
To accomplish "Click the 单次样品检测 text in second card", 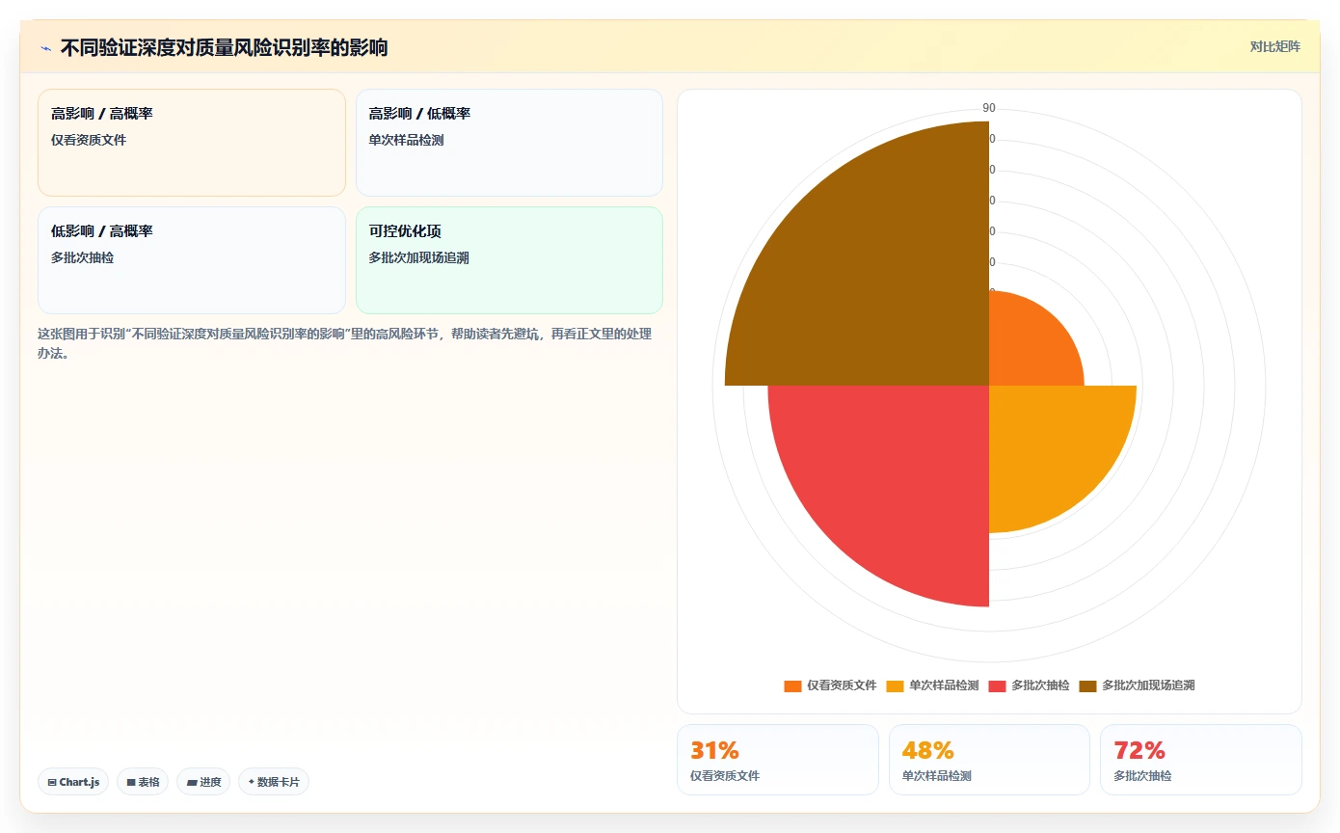I will [406, 140].
